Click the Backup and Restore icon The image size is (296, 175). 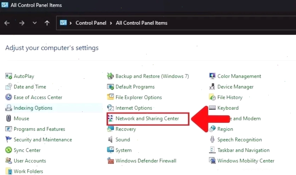[x=110, y=76]
